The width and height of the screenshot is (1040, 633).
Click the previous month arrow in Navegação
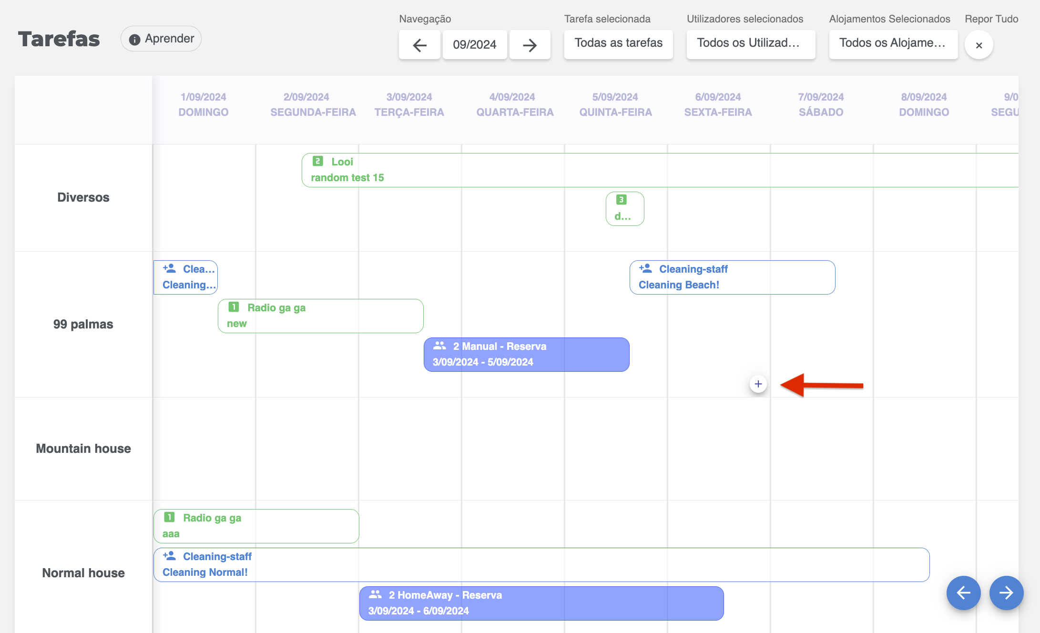click(419, 45)
